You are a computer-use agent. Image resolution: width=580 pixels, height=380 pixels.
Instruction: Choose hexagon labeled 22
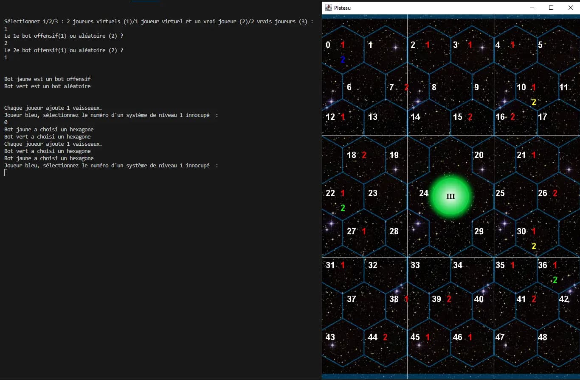[330, 193]
